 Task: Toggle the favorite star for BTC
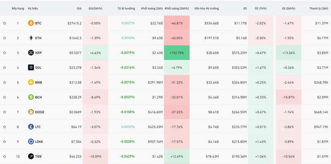[4, 23]
